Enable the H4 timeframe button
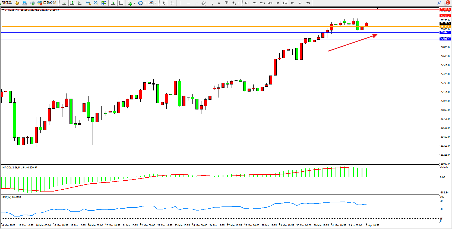Image resolution: width=452 pixels, height=229 pixels. (x=285, y=3)
